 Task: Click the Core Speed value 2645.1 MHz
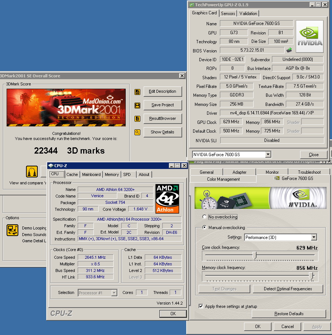point(95,257)
